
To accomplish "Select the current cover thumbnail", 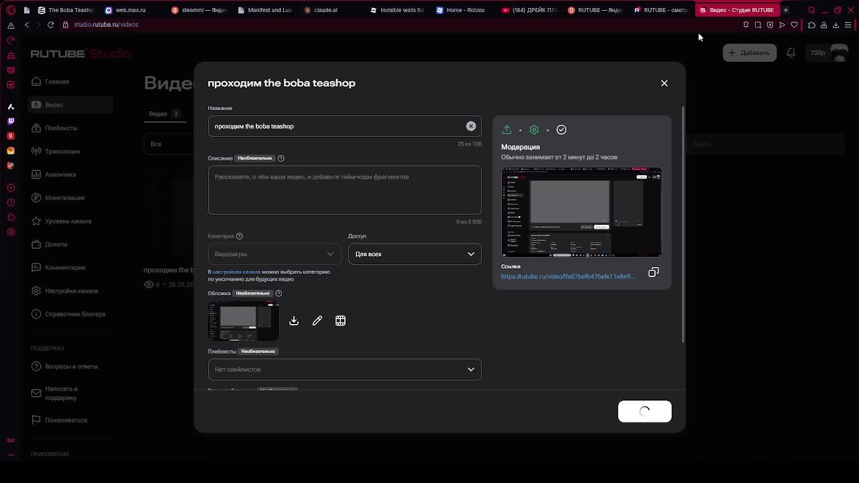I will pos(244,321).
